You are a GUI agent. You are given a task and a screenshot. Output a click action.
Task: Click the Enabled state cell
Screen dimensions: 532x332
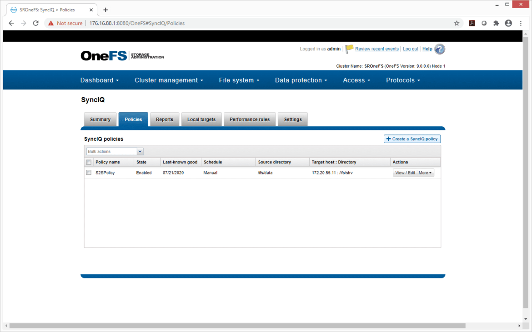[144, 173]
